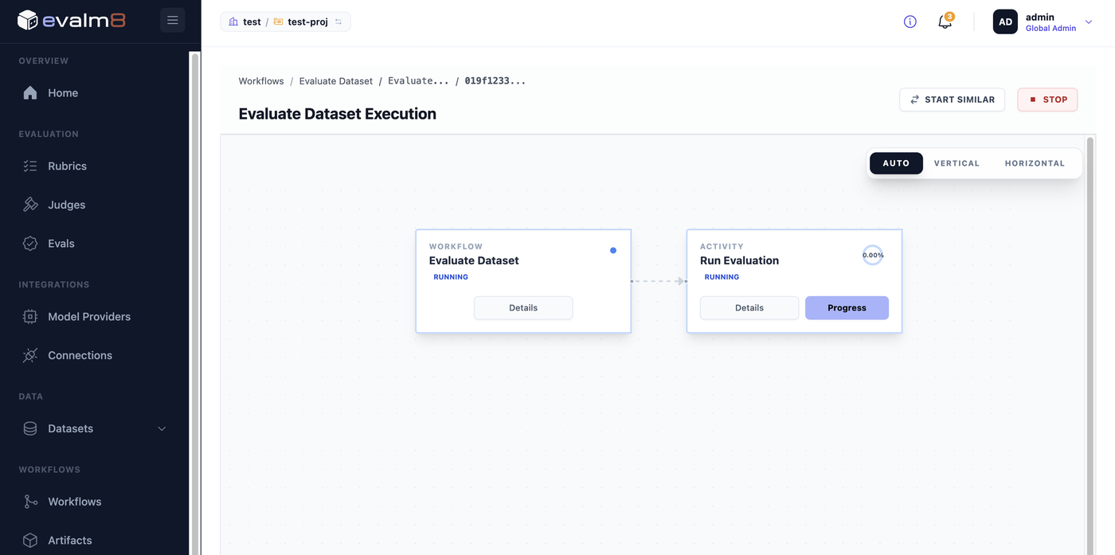This screenshot has width=1115, height=555.
Task: Expand the Datasets submenu chevron
Action: click(x=162, y=428)
